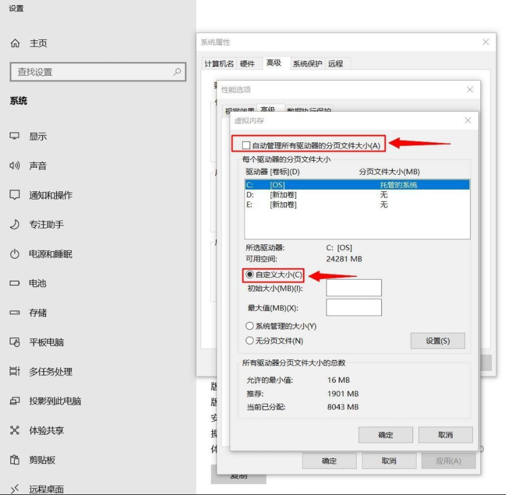The image size is (506, 495).
Task: Open the 平板电脑 tablet icon
Action: click(14, 342)
